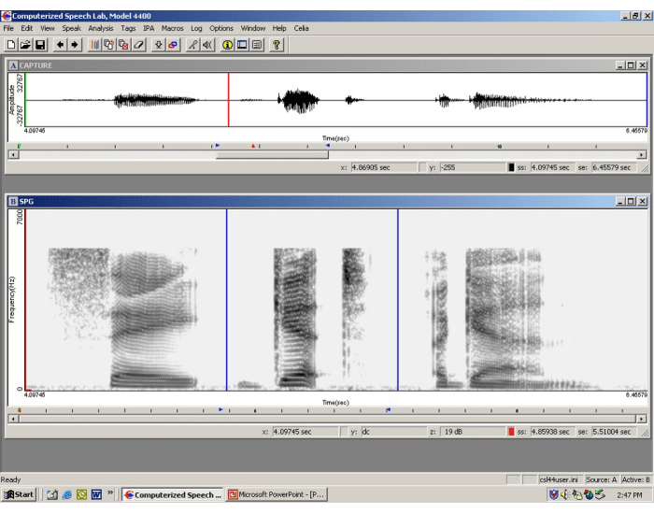Viewport: 654px width, 514px height.
Task: Click the red and blue link icon
Action: click(173, 45)
